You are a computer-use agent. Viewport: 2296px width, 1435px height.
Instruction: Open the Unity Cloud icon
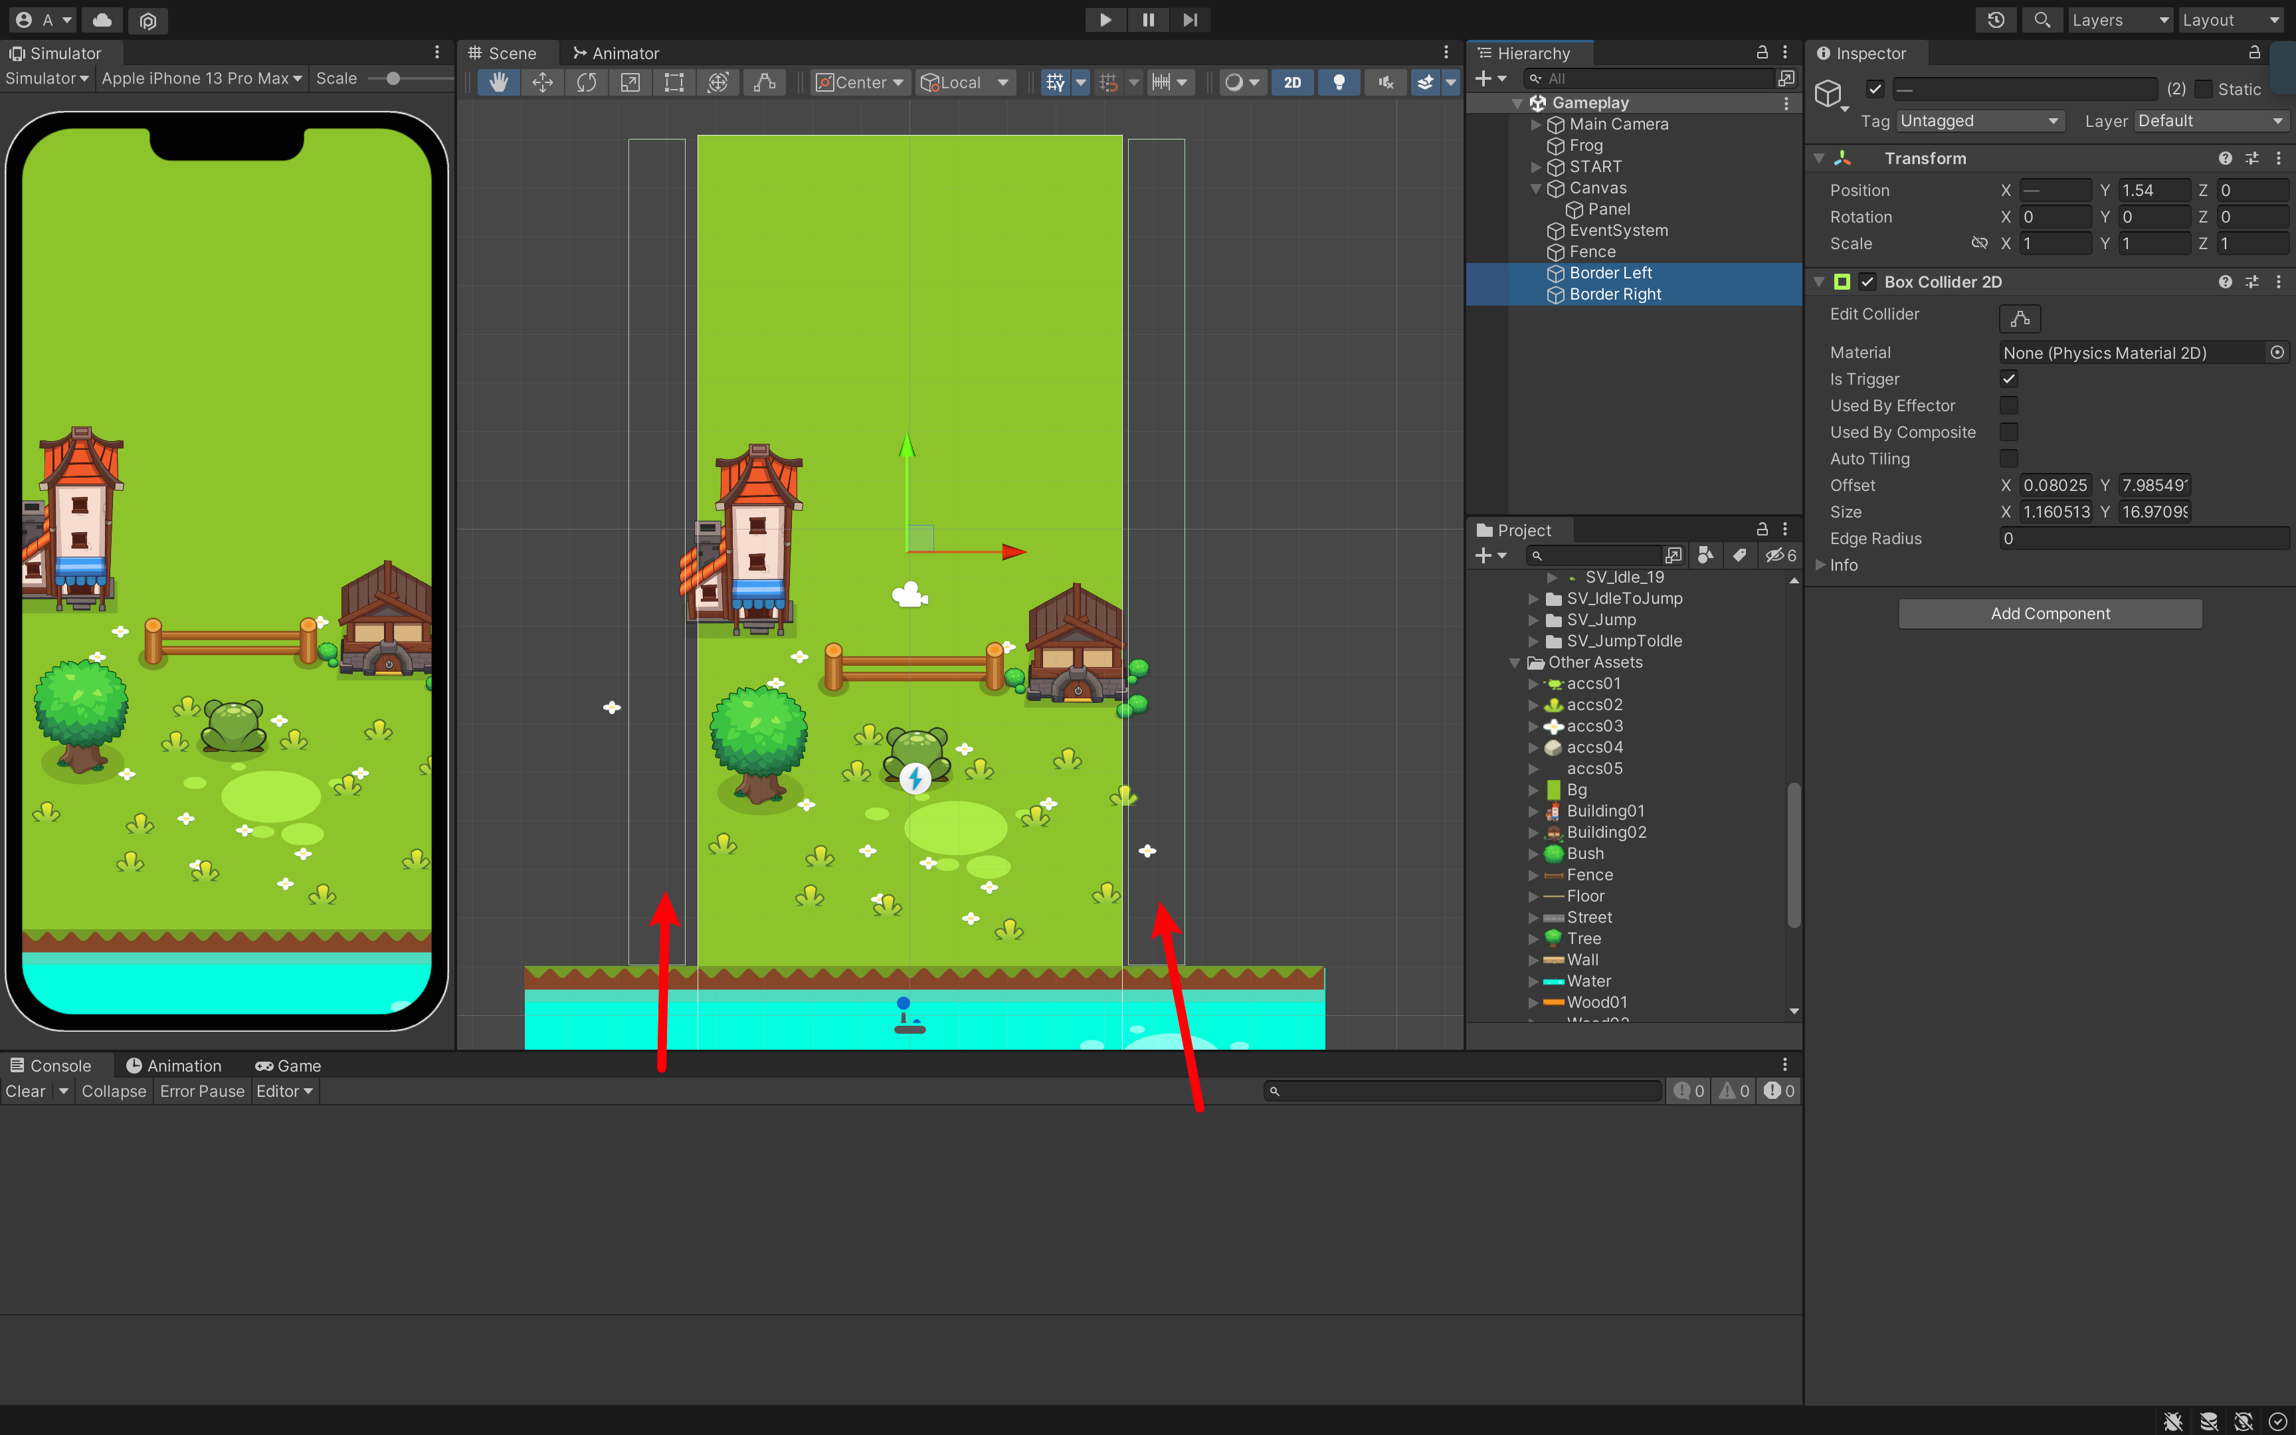[102, 20]
